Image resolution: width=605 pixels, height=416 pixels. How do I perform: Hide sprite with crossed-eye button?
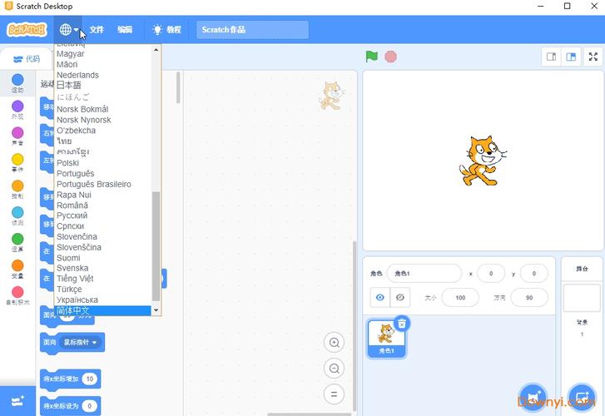(400, 298)
